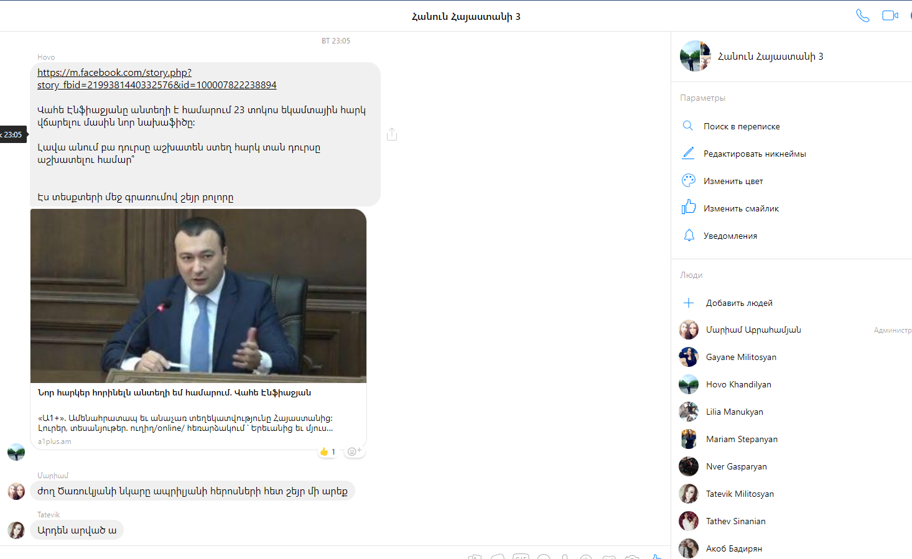
Task: Click Tatevik's avatar beside her chat message
Action: (x=16, y=530)
